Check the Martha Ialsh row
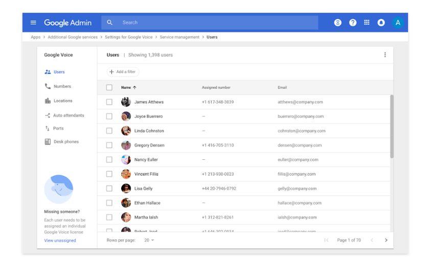Screen dimensions: 431x273 point(109,217)
